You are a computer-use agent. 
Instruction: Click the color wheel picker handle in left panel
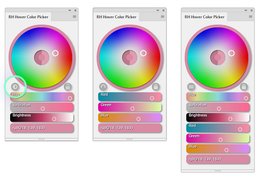click(x=55, y=53)
